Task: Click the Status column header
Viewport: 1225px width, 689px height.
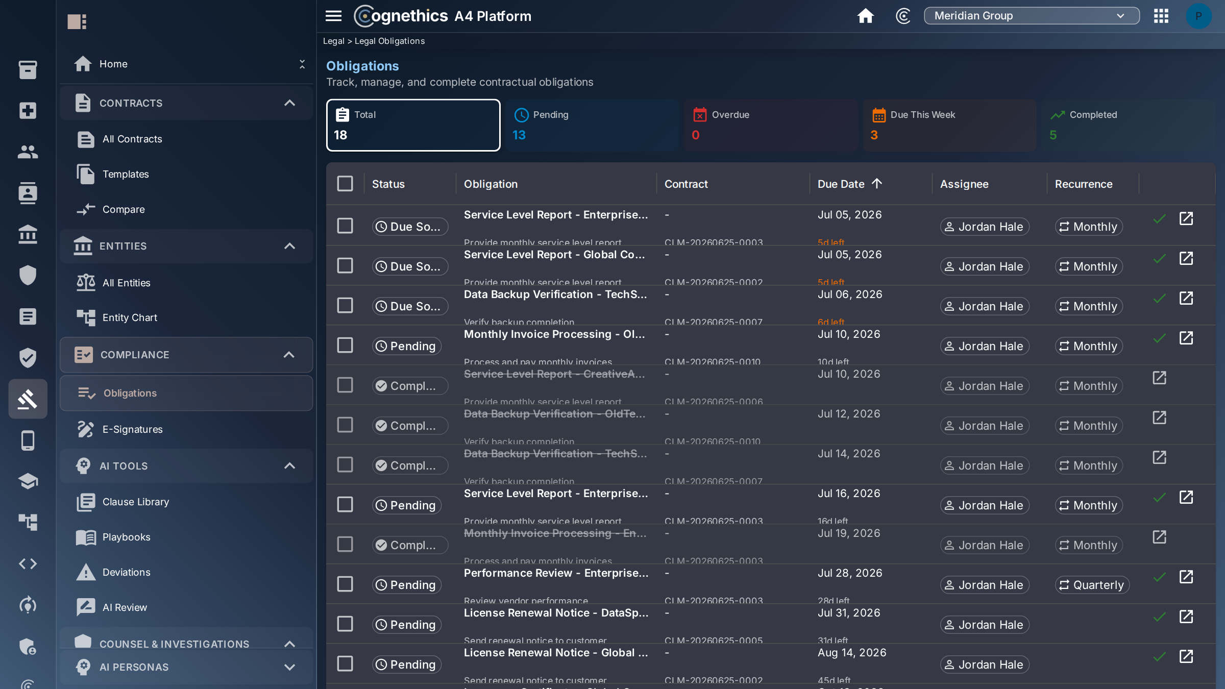Action: 388,184
